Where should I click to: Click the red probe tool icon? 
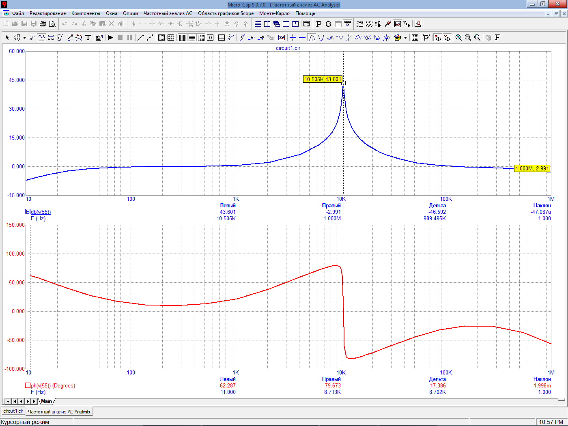coord(388,24)
